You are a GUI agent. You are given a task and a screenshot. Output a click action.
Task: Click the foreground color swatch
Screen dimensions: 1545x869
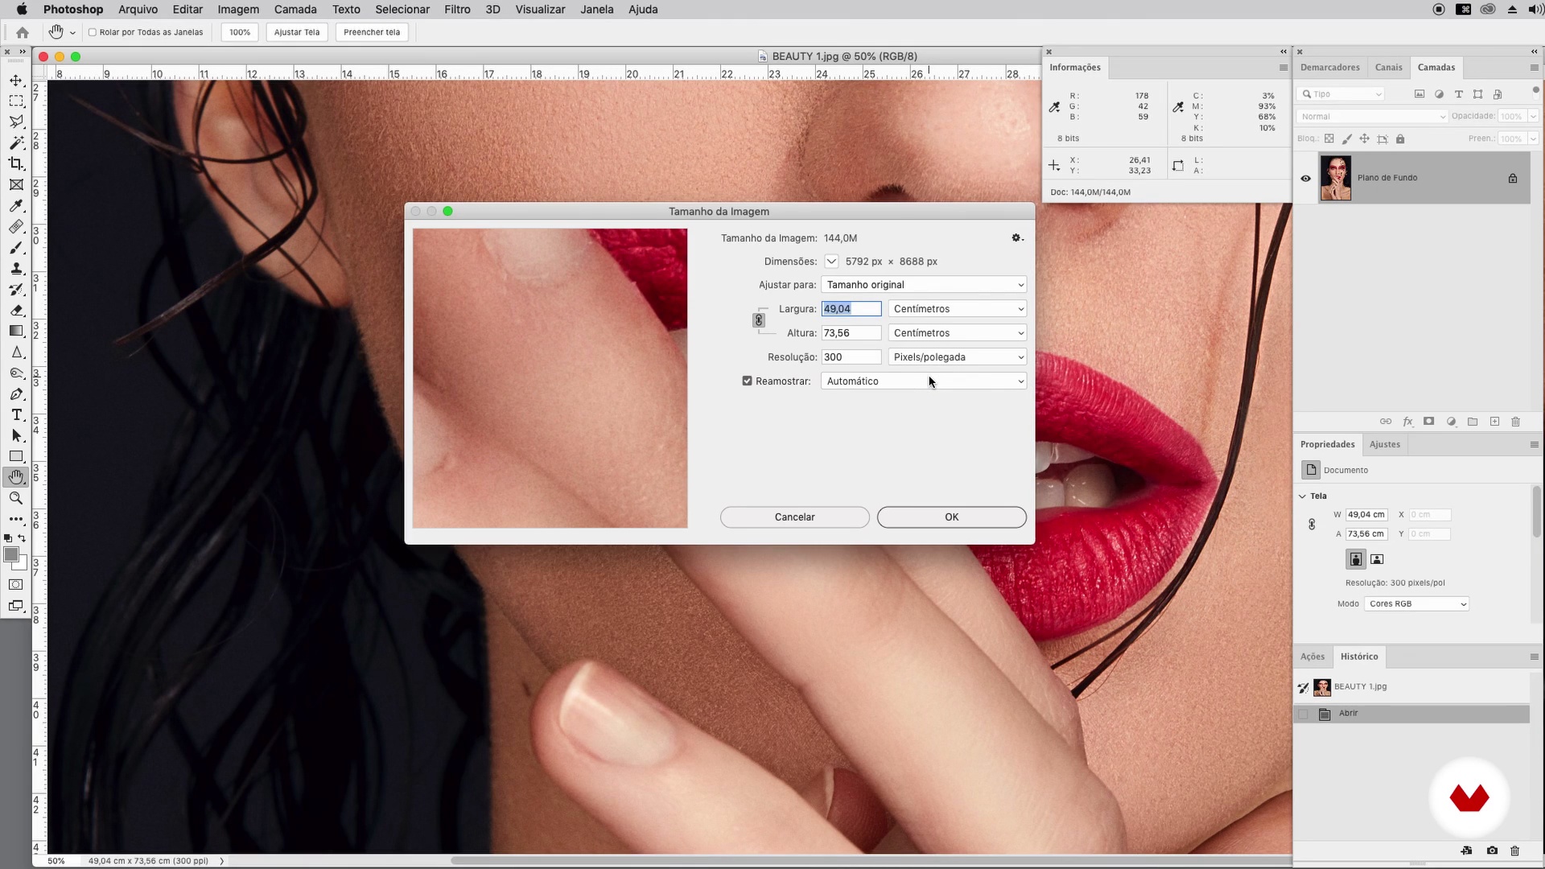11,555
